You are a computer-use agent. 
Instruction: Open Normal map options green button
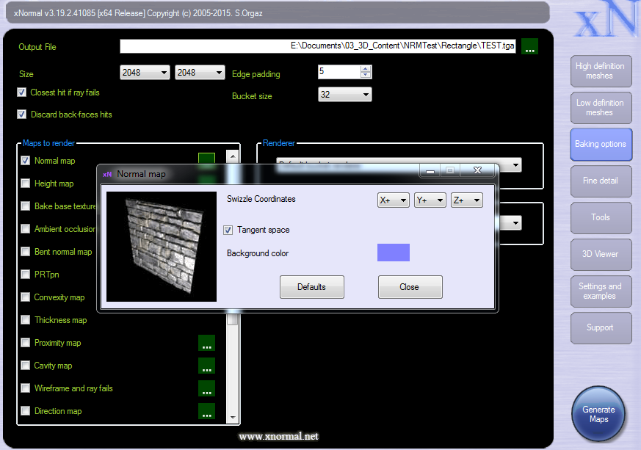point(206,158)
